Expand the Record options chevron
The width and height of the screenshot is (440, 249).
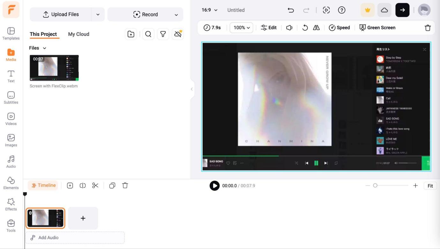(x=176, y=15)
